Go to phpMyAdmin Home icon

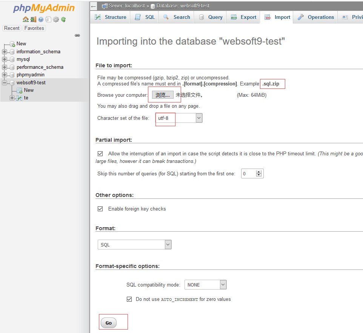[x=26, y=19]
